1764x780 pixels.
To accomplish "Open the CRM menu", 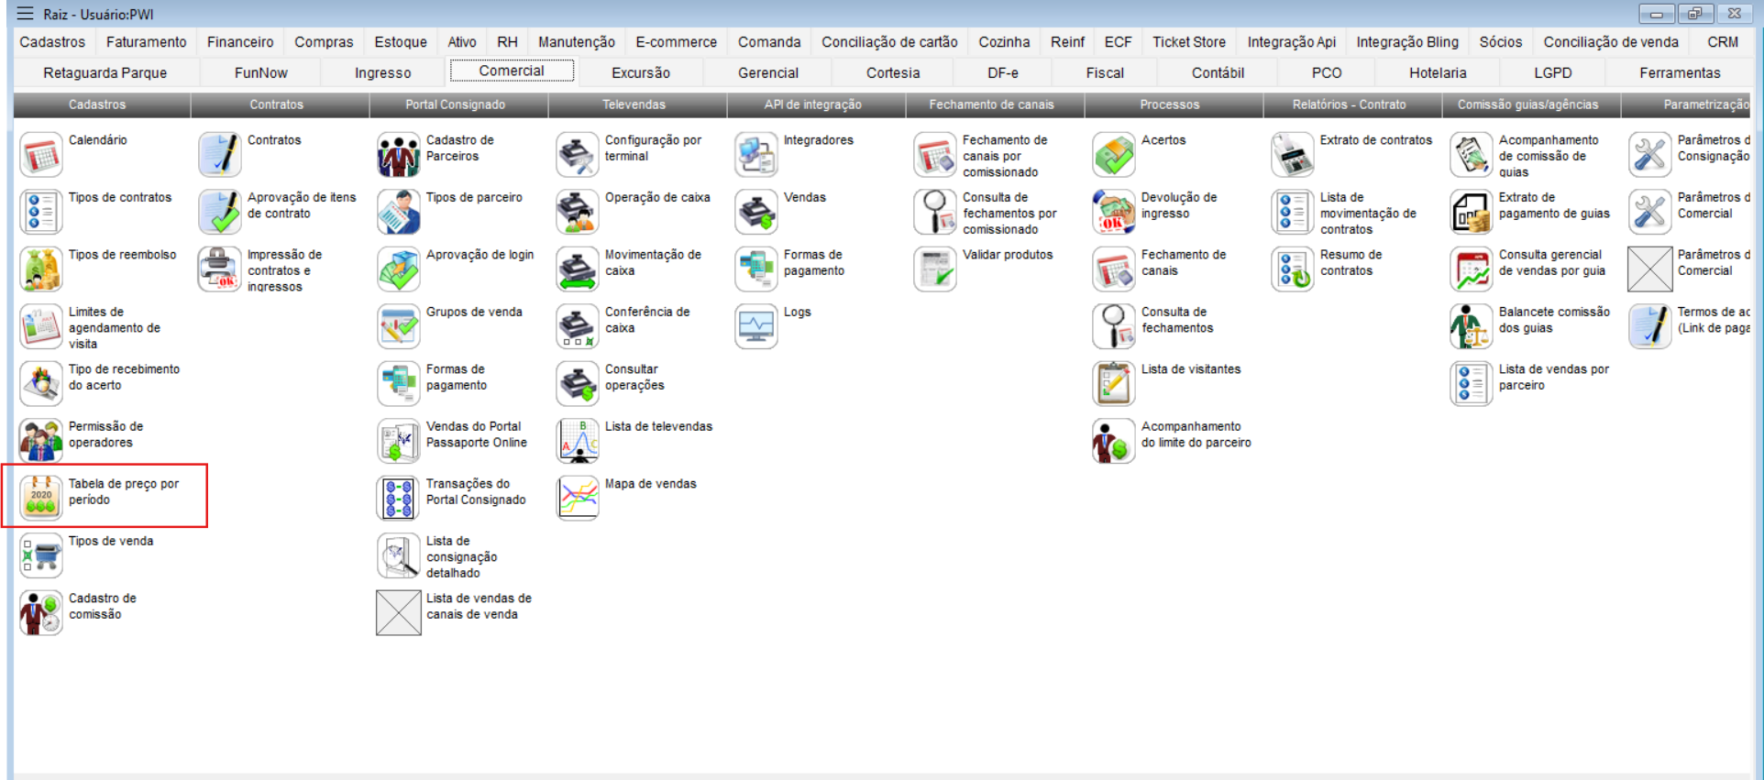I will click(1723, 42).
